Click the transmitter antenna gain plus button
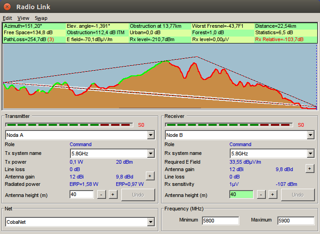 [150, 176]
